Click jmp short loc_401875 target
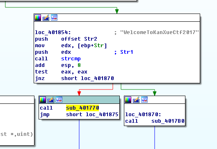217x149 pixels. (92, 115)
